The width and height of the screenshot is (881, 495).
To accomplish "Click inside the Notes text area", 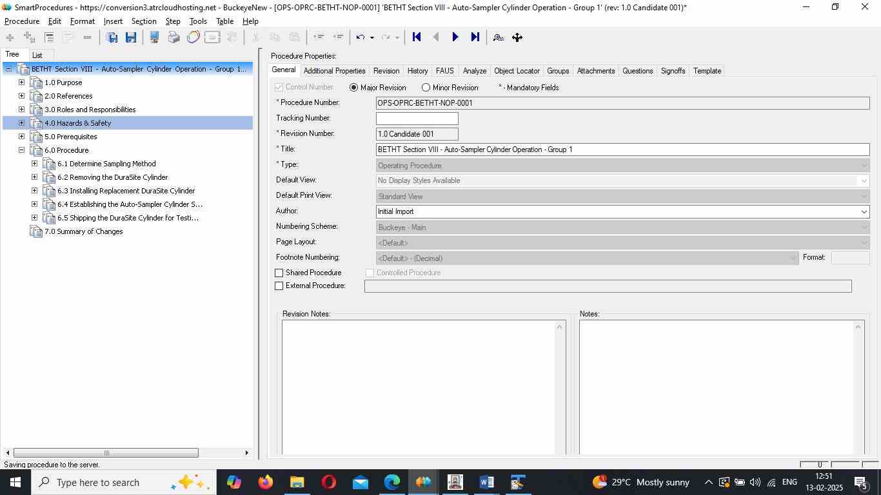I will (x=716, y=387).
